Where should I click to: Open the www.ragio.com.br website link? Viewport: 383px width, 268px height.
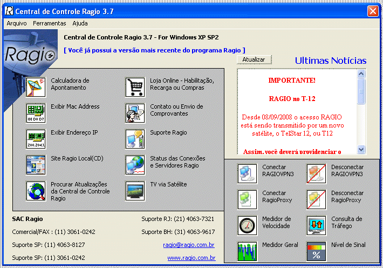pos(191,258)
